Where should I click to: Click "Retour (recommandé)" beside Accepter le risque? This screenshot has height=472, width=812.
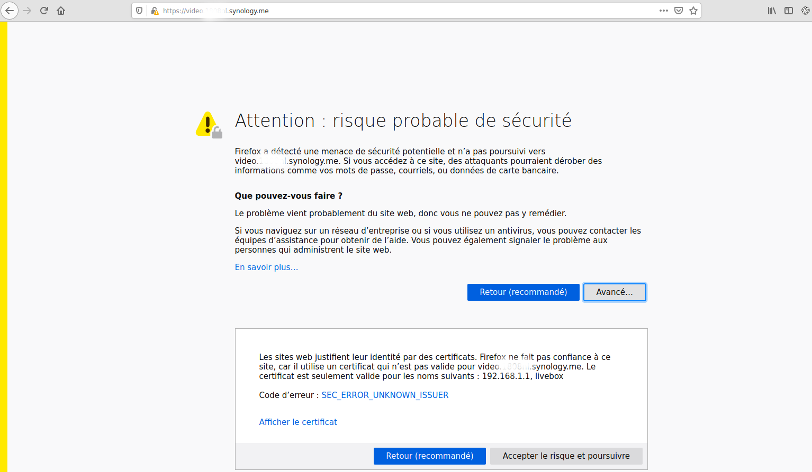[x=430, y=456]
